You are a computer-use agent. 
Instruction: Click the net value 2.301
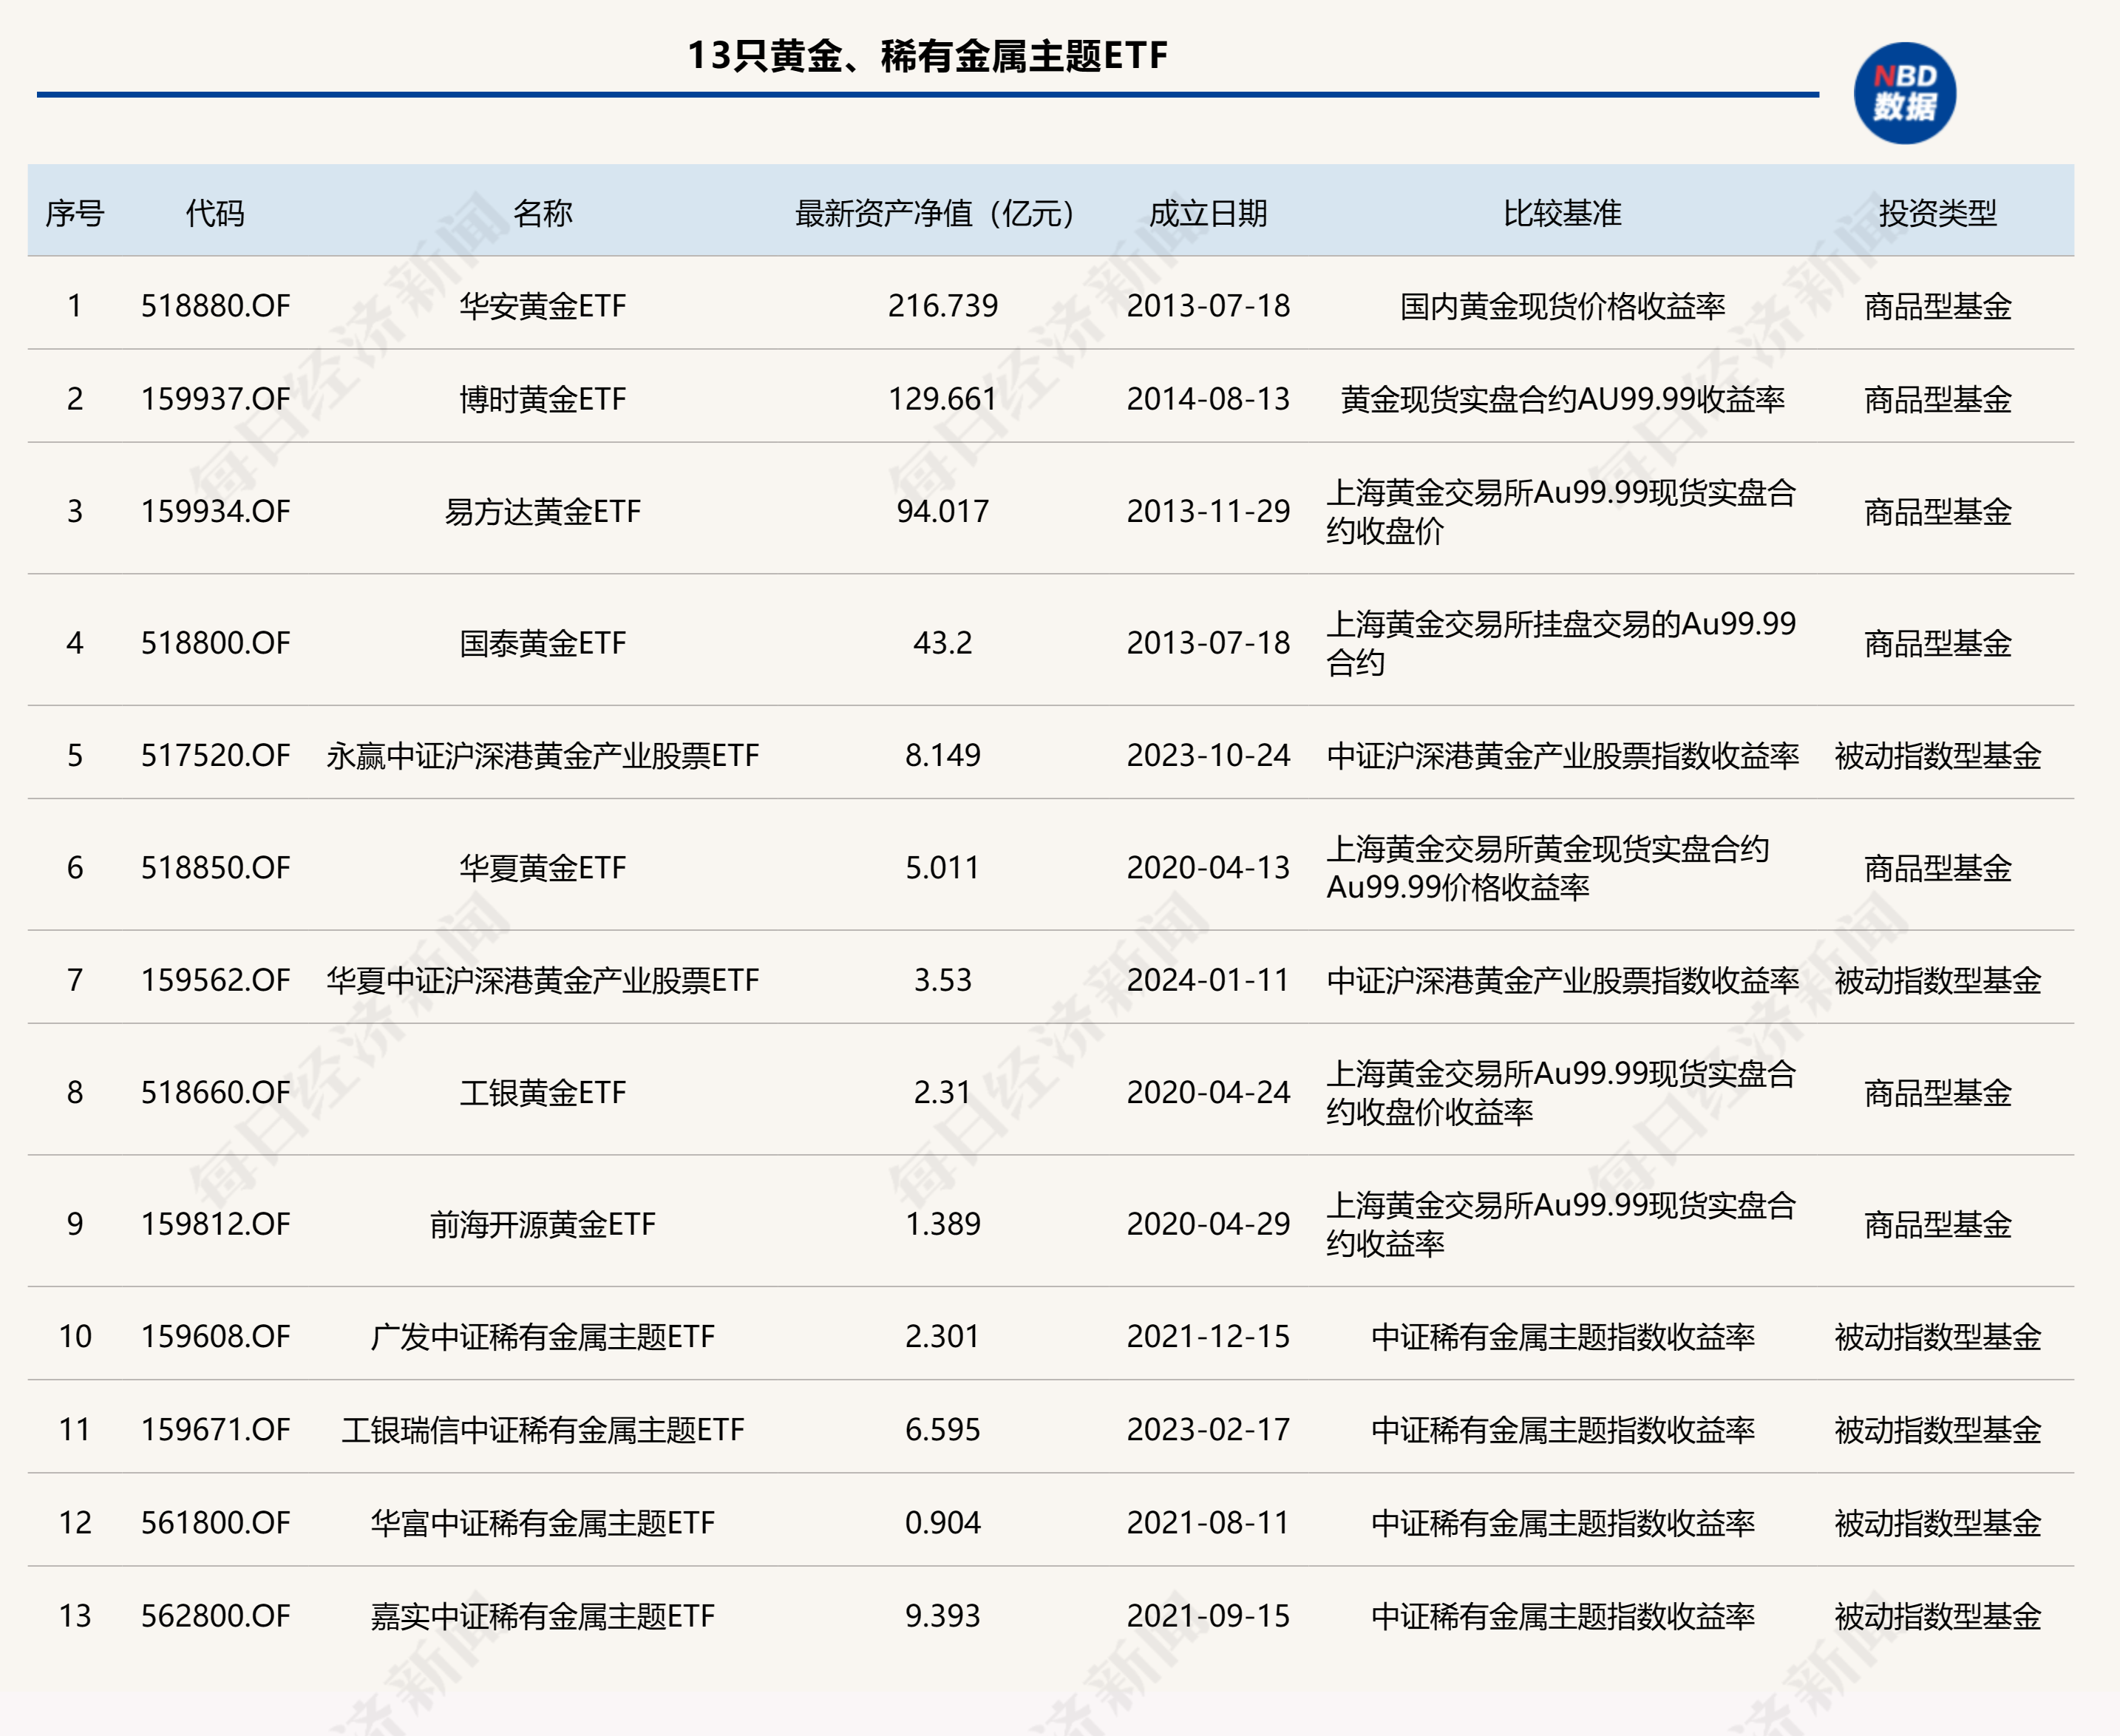[x=942, y=1336]
